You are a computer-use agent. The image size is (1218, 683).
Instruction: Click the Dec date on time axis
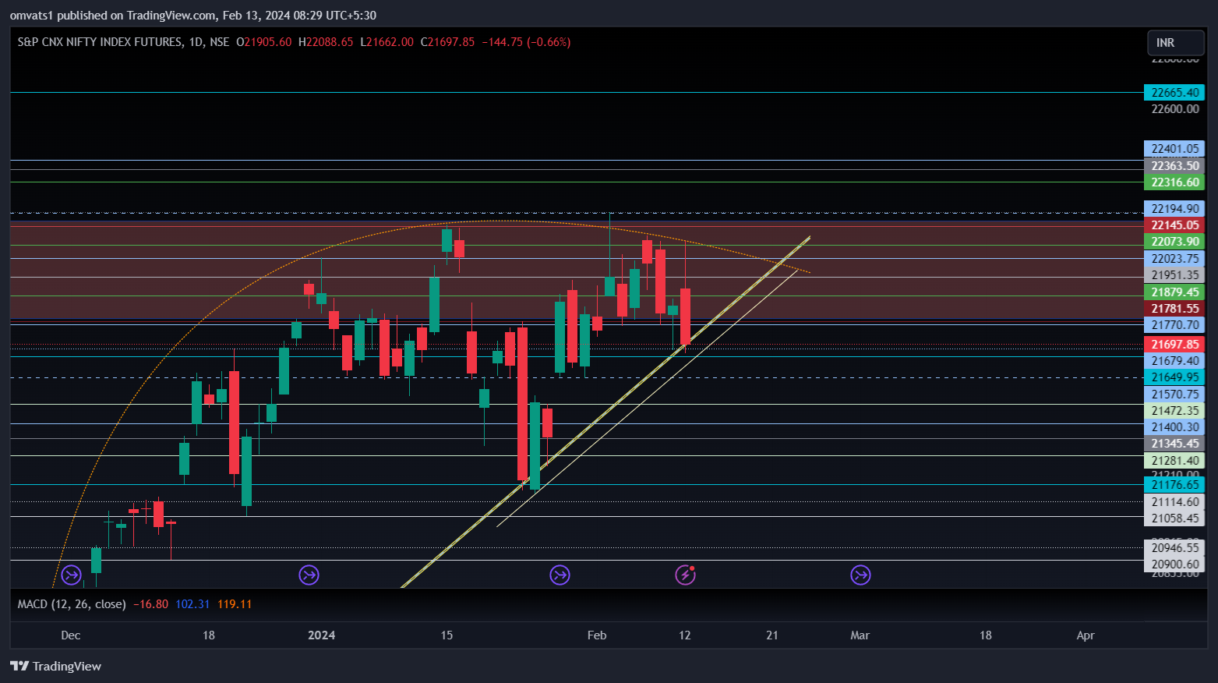(71, 635)
